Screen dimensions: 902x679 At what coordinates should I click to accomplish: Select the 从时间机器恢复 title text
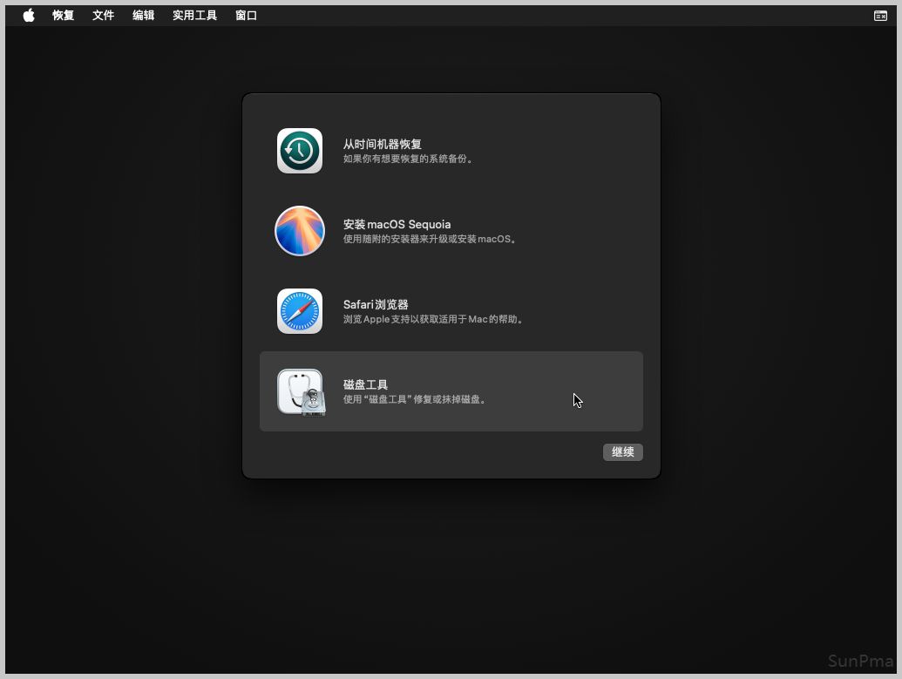(383, 144)
